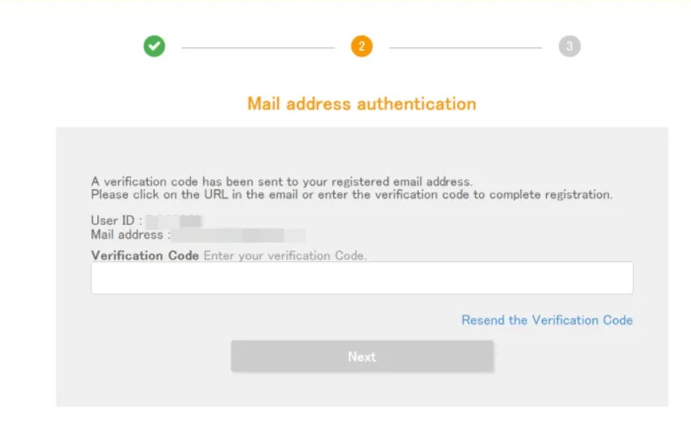The height and width of the screenshot is (426, 691).
Task: Click the hint 'Enter your verification Code.'
Action: 285,256
